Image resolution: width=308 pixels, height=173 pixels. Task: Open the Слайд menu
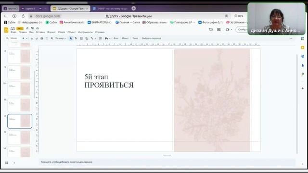click(62, 32)
